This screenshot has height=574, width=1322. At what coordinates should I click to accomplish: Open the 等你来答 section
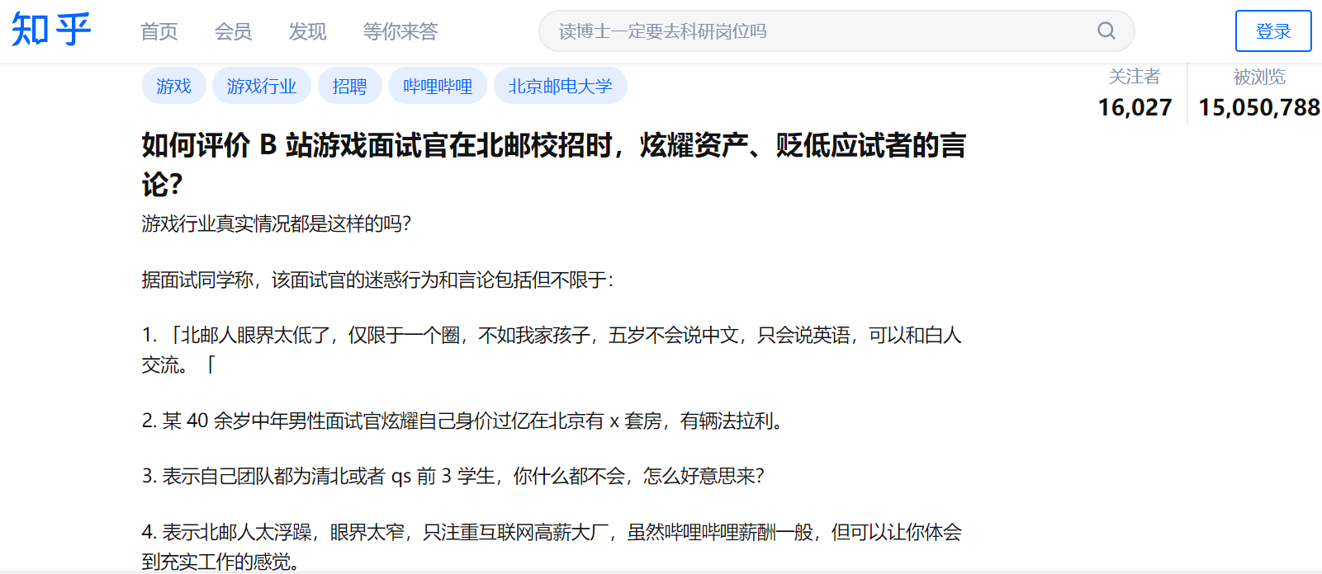400,31
